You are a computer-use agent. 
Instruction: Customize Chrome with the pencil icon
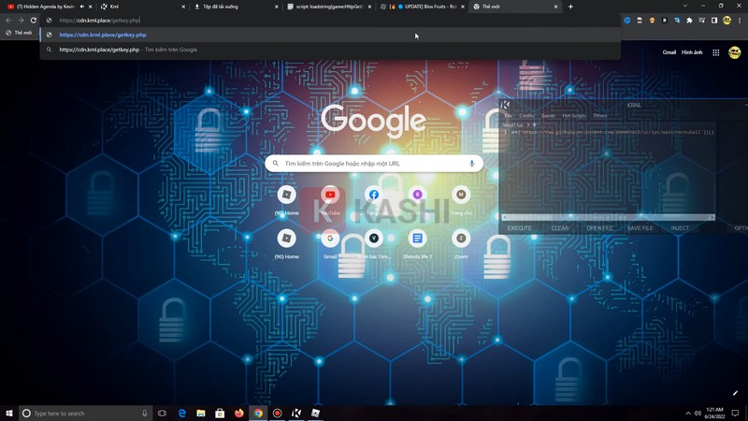pos(735,393)
